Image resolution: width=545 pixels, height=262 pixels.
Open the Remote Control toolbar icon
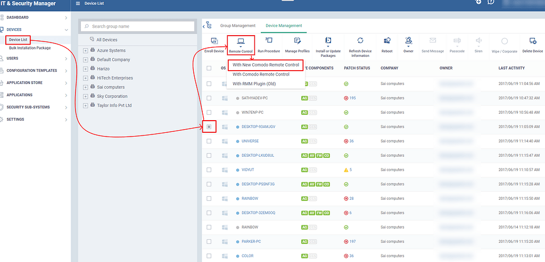(x=241, y=41)
